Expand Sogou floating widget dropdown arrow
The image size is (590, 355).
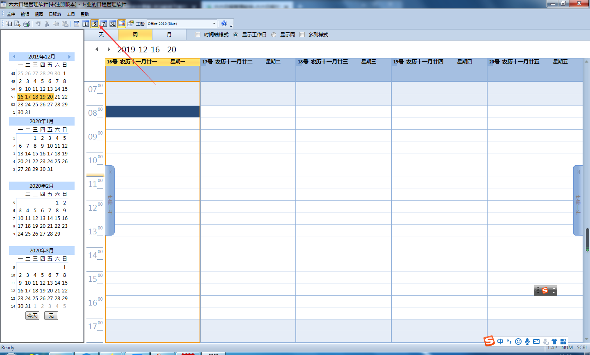point(554,292)
